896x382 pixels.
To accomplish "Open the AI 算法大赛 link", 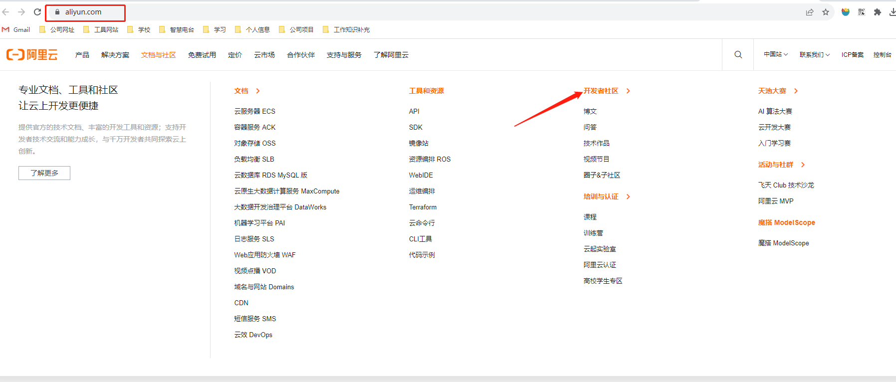I will click(x=775, y=111).
